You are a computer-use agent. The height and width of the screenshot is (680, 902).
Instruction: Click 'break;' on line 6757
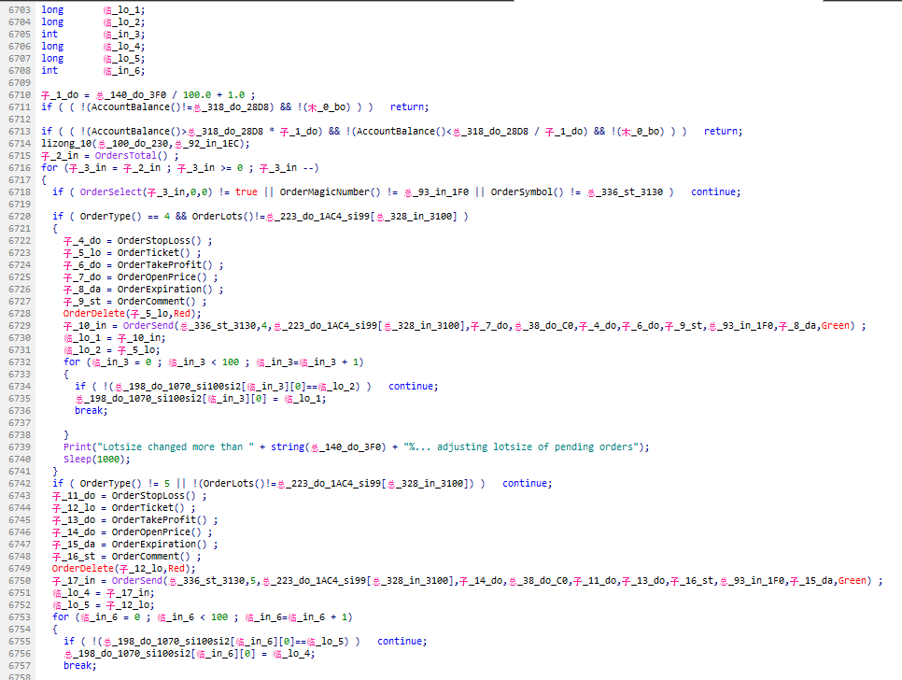click(x=80, y=666)
